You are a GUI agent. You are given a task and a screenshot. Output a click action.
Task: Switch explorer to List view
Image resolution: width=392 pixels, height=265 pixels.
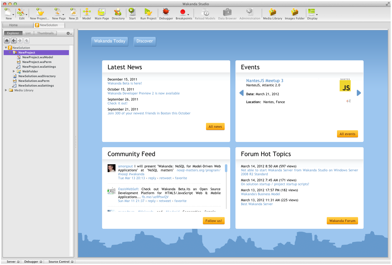pos(28,33)
